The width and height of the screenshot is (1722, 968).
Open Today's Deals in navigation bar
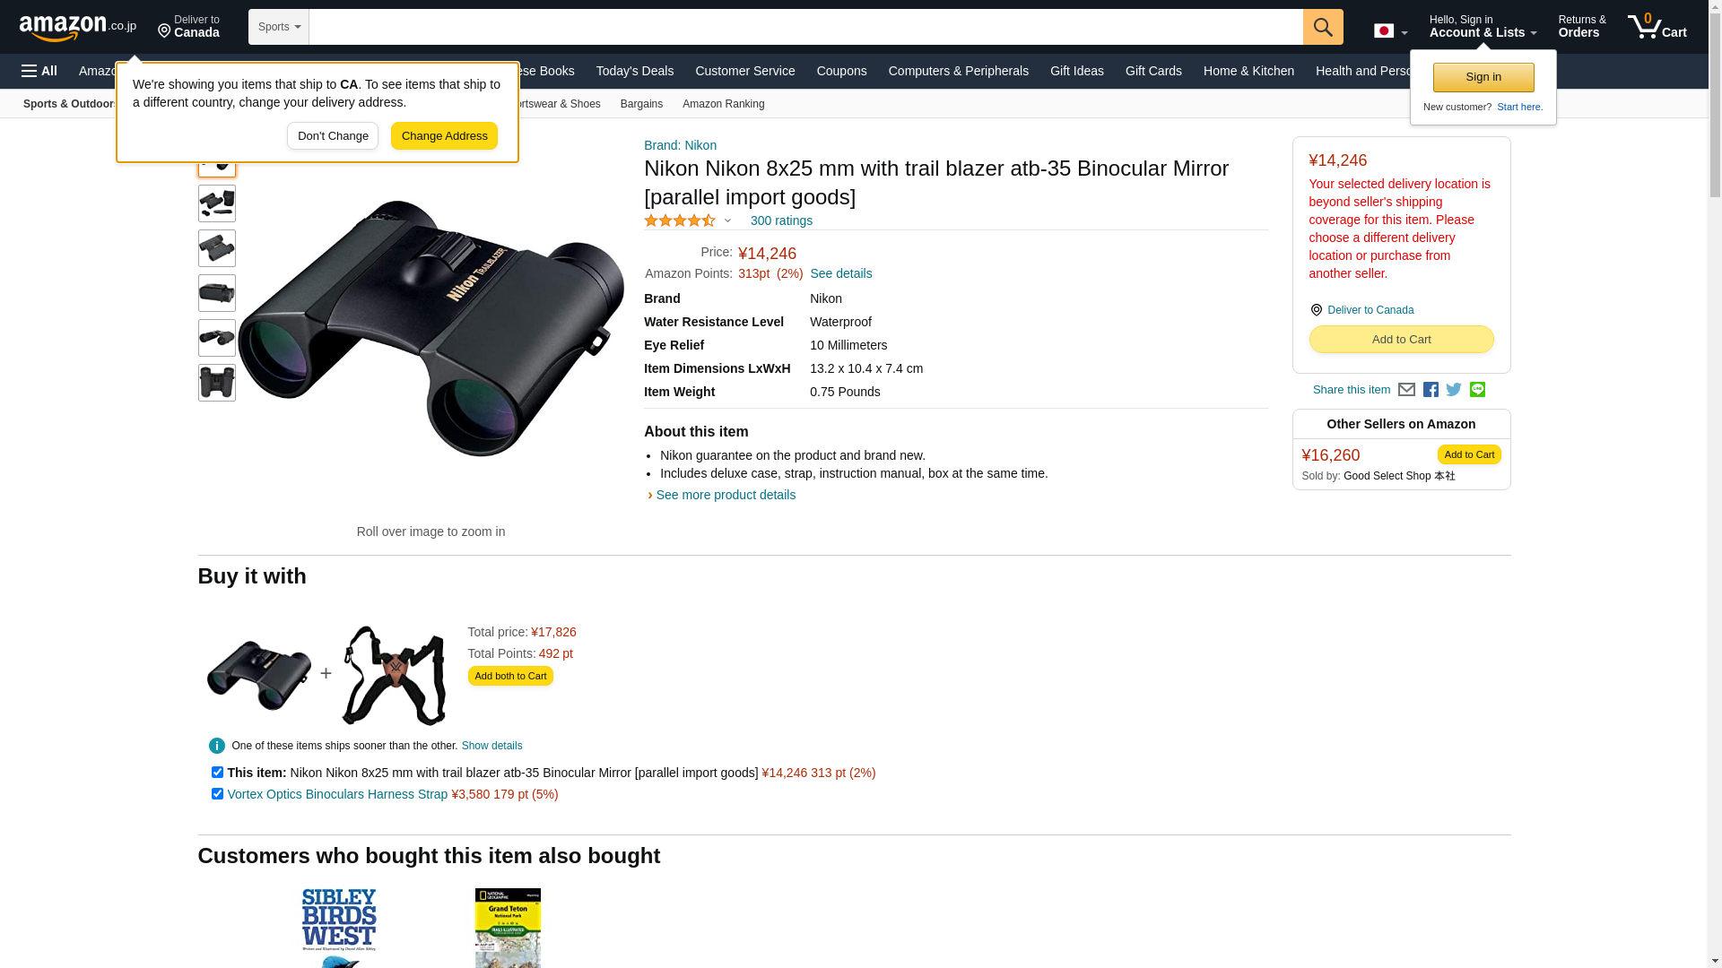point(635,71)
